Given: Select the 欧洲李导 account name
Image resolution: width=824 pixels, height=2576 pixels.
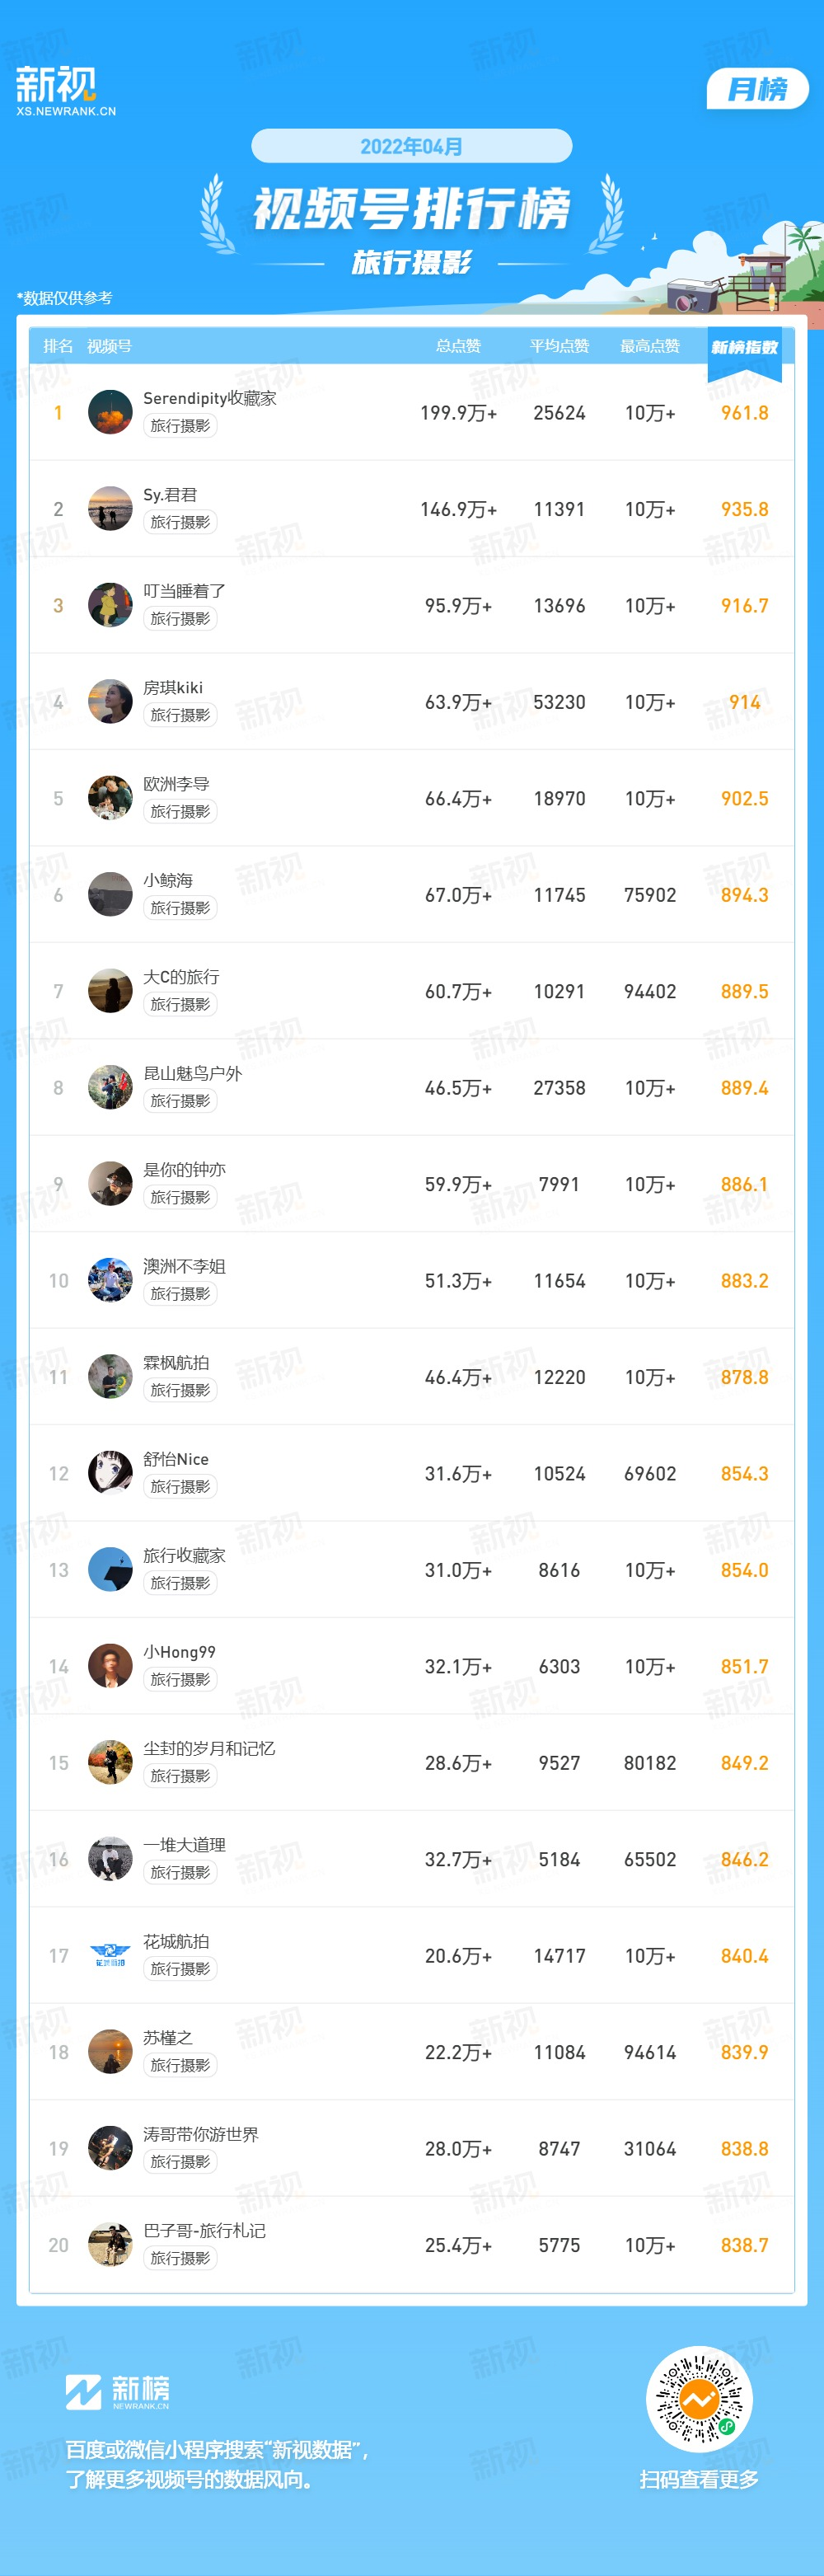Looking at the screenshot, I should (x=176, y=784).
